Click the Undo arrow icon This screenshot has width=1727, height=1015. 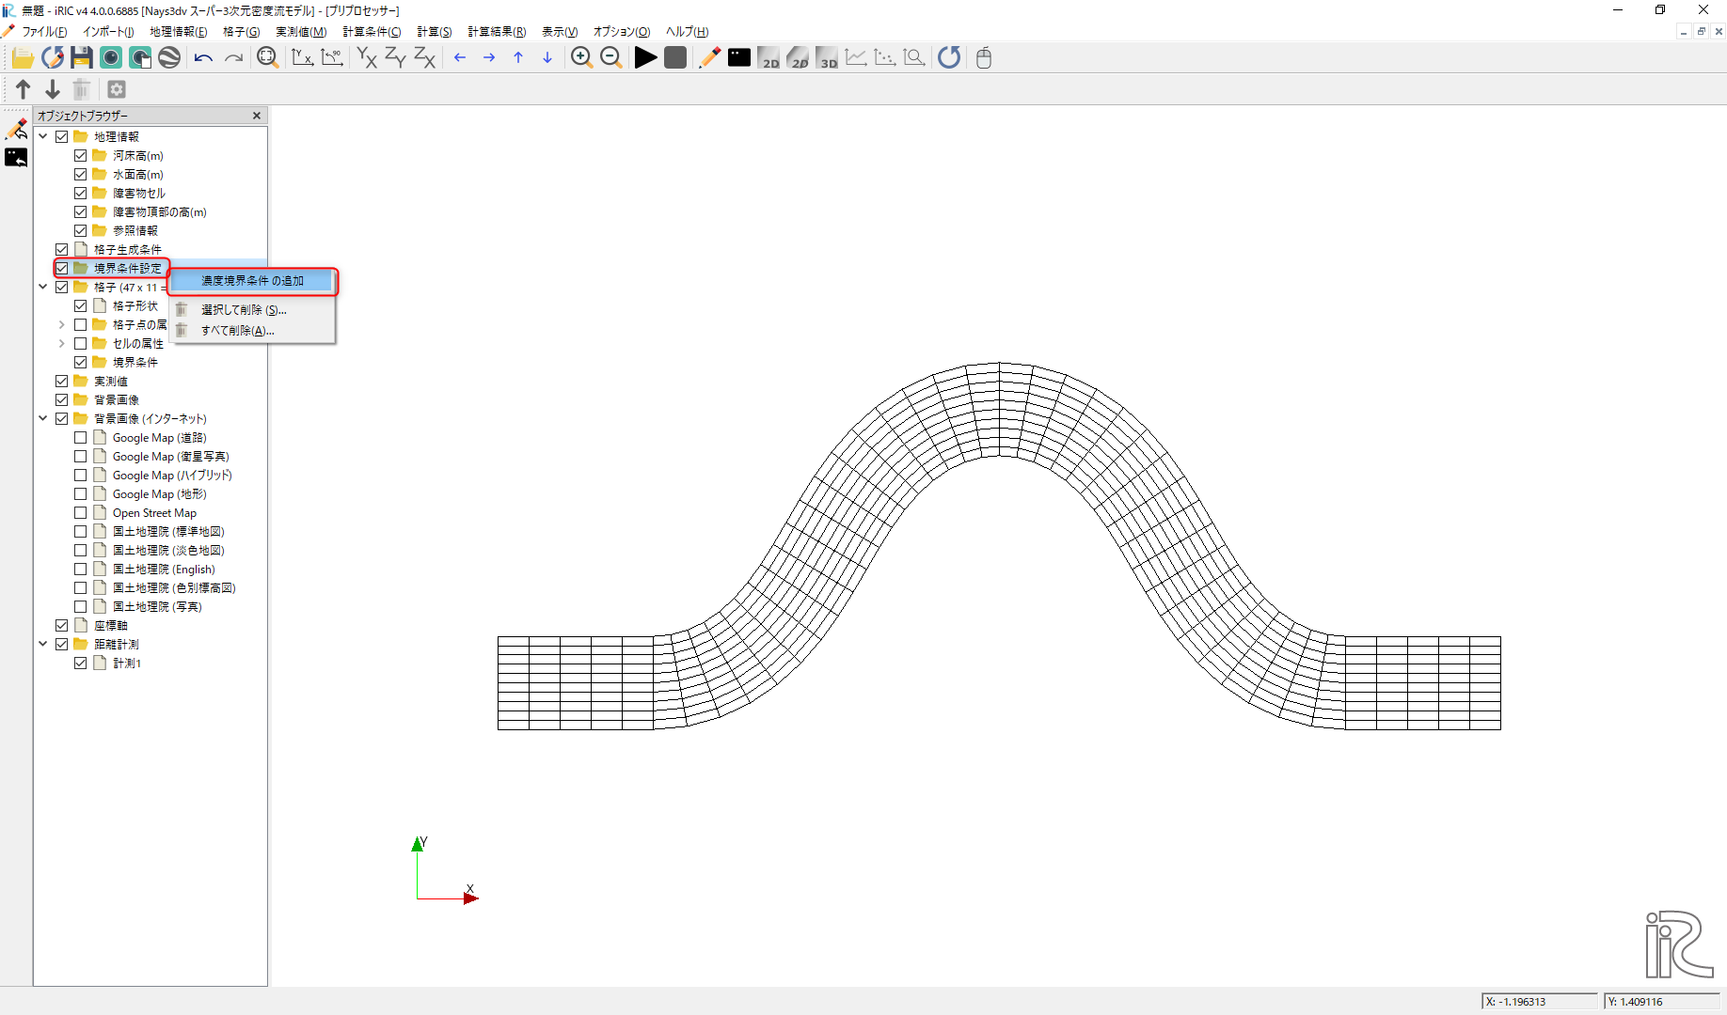click(x=203, y=58)
